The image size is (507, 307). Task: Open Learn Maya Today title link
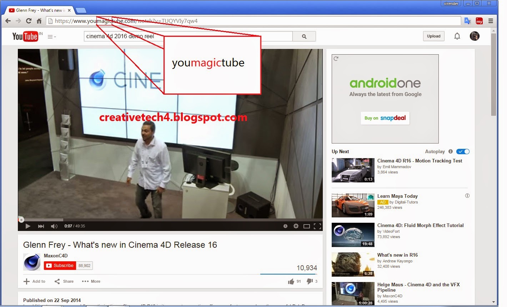397,196
